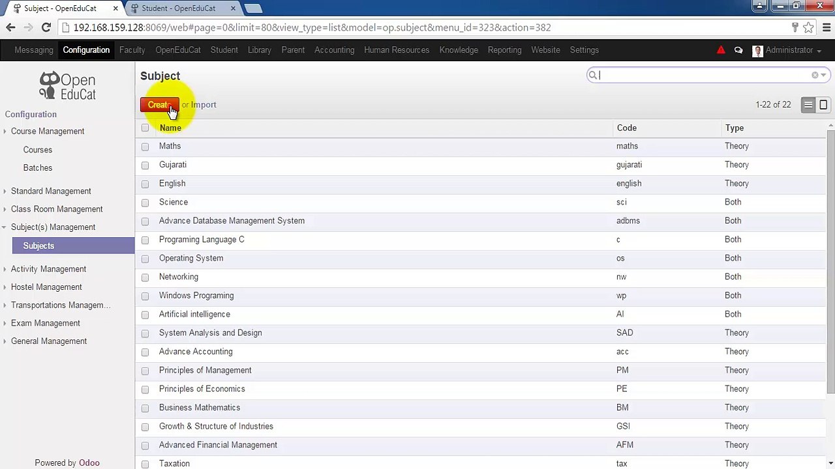This screenshot has width=835, height=469.
Task: Check the box for the Maths row
Action: (145, 147)
